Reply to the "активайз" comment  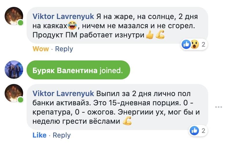pos(62,135)
